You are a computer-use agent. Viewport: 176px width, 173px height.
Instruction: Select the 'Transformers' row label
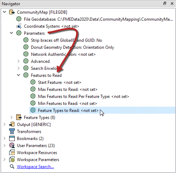(29, 132)
